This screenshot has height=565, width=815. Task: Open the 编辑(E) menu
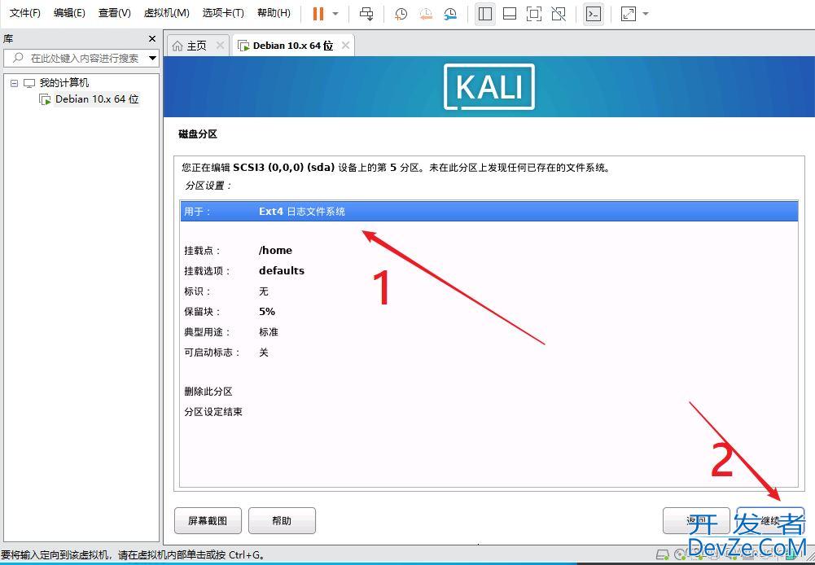(69, 13)
